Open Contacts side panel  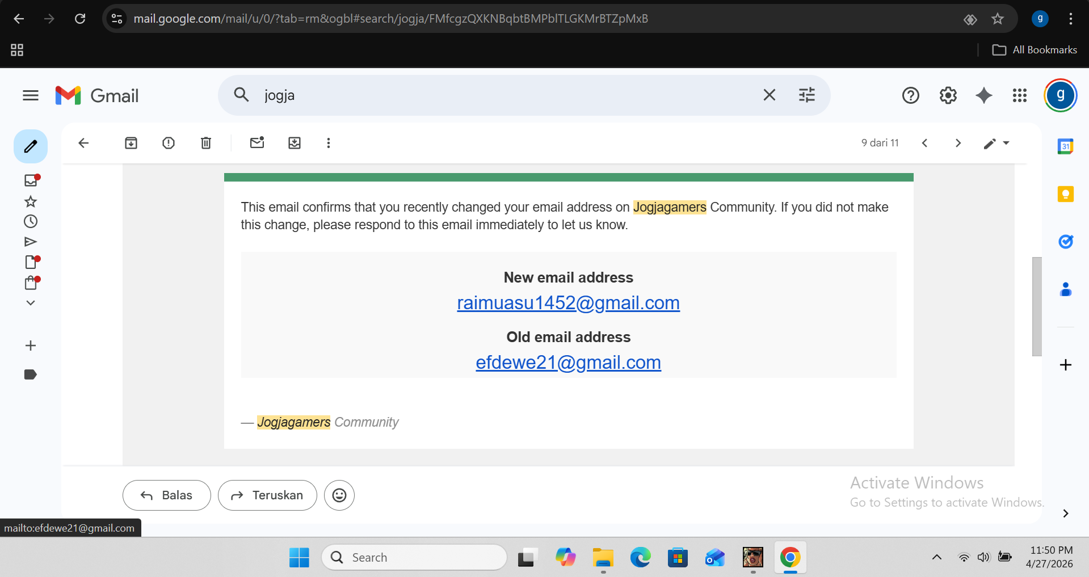point(1065,289)
